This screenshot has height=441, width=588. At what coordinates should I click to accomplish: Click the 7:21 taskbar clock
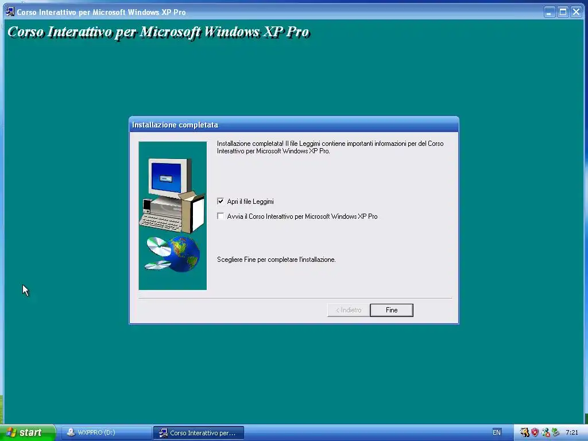click(x=572, y=432)
